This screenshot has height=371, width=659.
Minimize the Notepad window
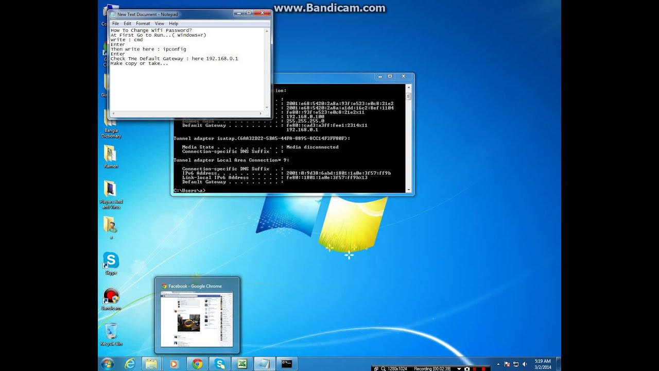pyautogui.click(x=238, y=13)
